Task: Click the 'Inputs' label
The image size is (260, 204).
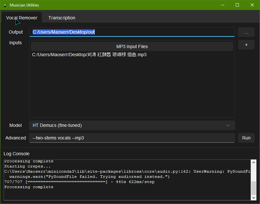Action: tap(16, 43)
